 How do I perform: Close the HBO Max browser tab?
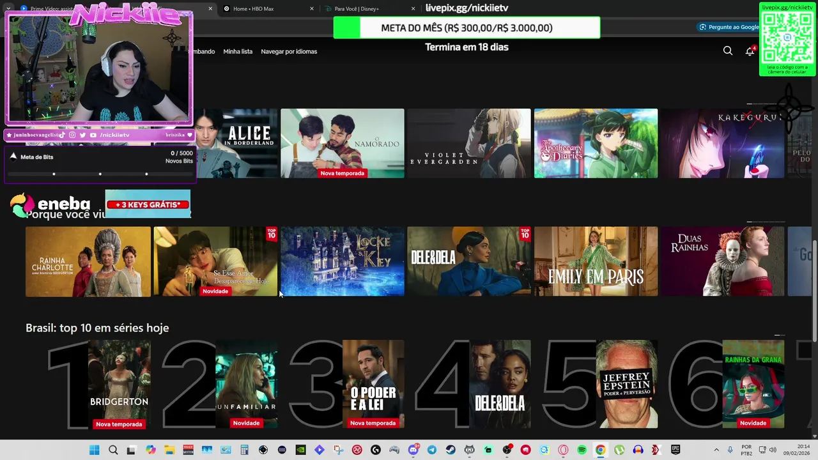tap(312, 8)
